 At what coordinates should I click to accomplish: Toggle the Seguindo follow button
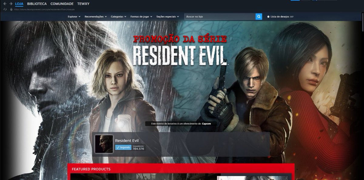click(x=123, y=147)
